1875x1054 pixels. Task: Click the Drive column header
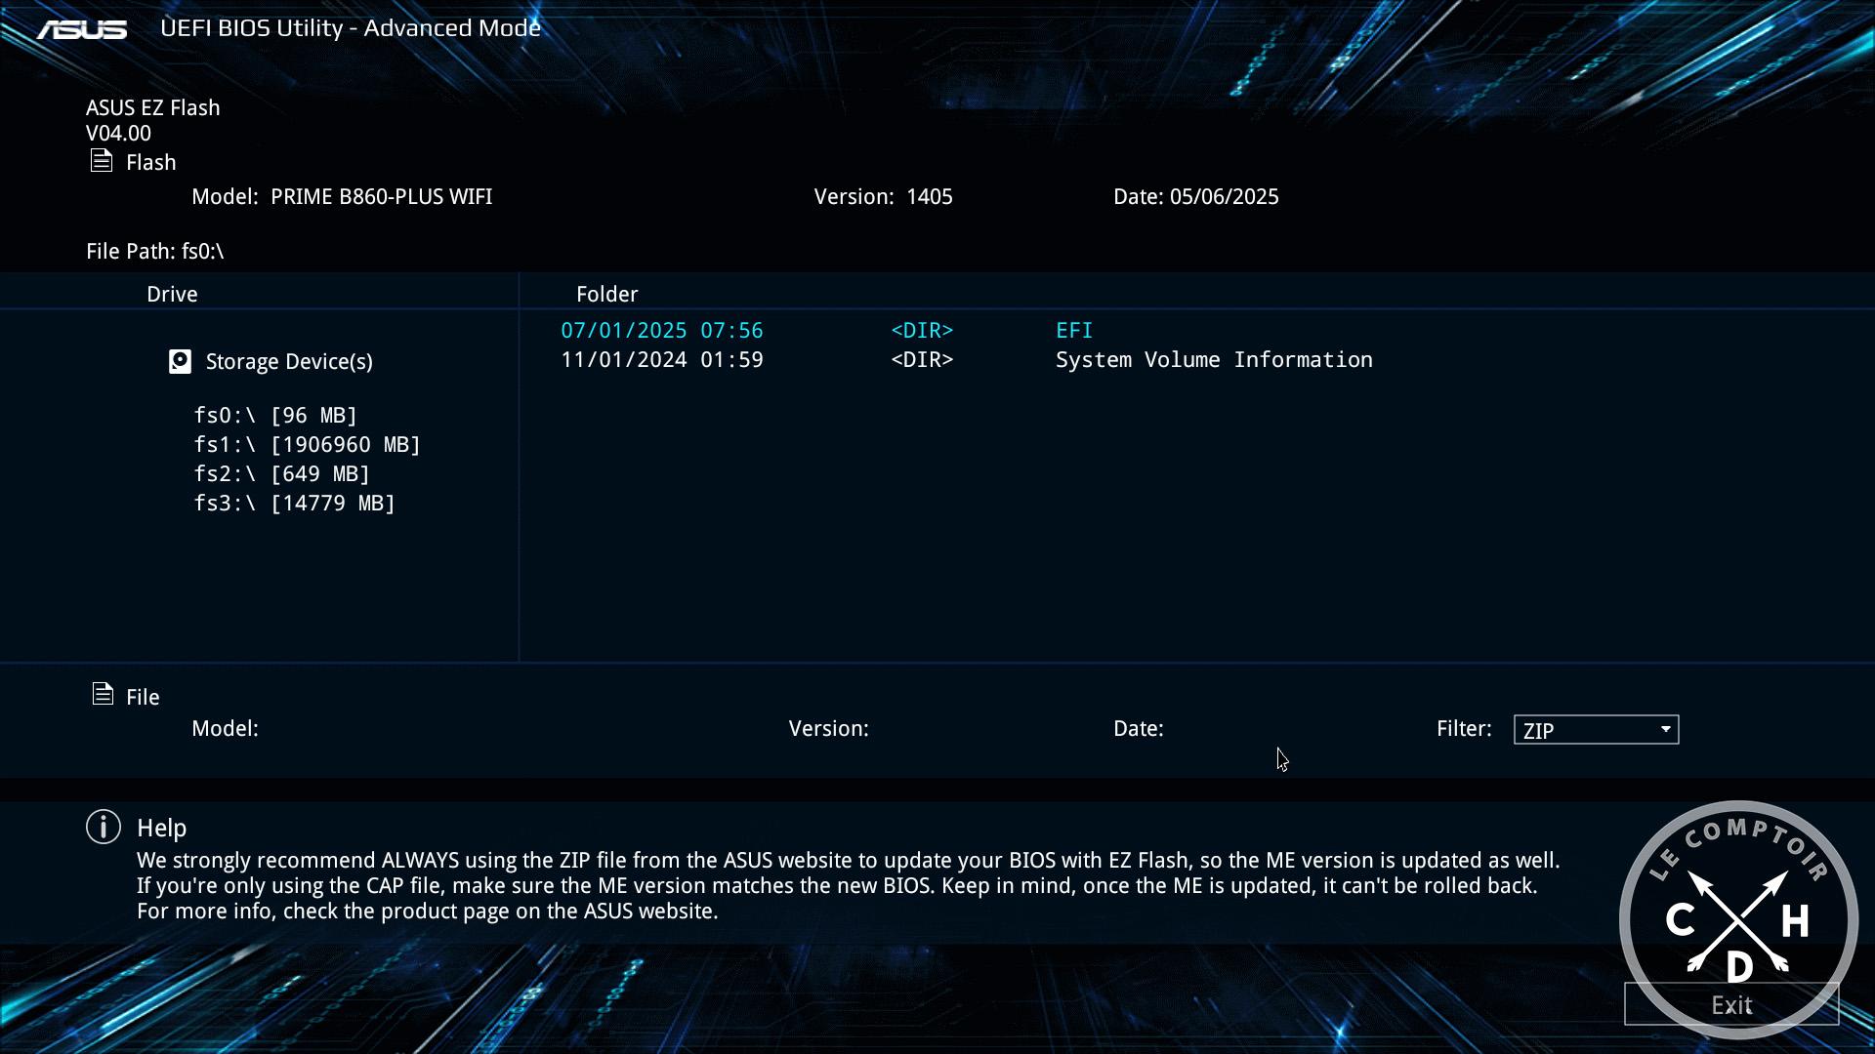172,295
